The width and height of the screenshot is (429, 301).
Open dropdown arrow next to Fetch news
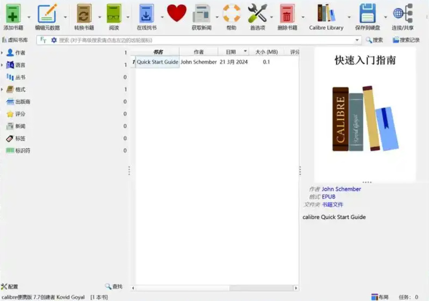[217, 17]
